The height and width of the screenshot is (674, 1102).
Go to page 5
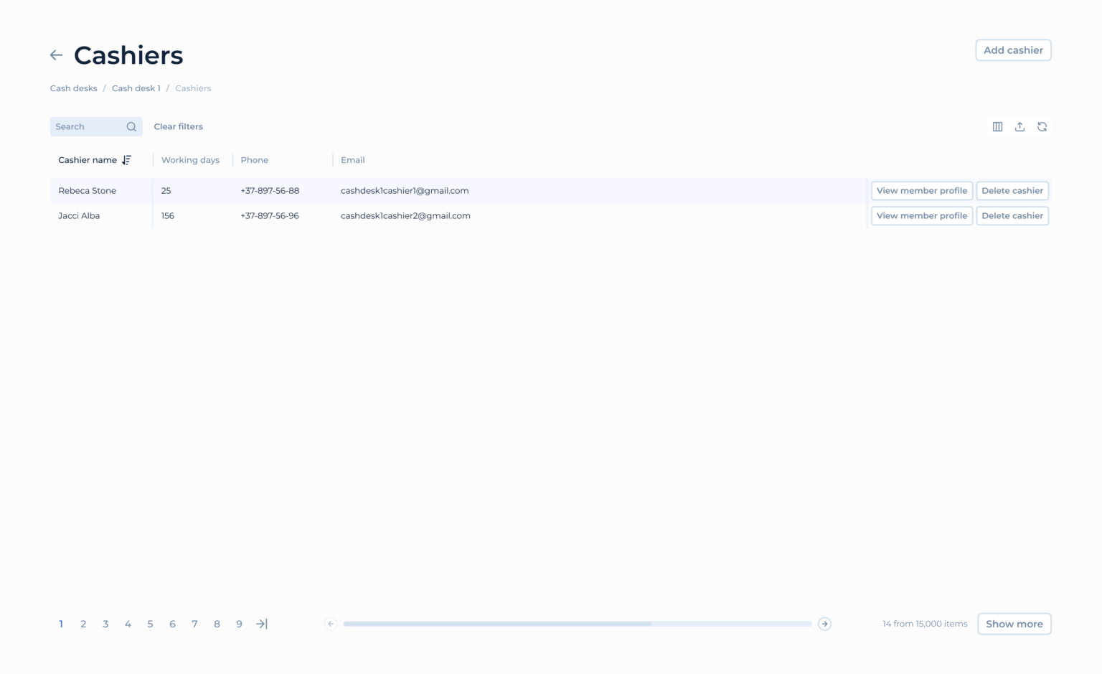tap(150, 624)
